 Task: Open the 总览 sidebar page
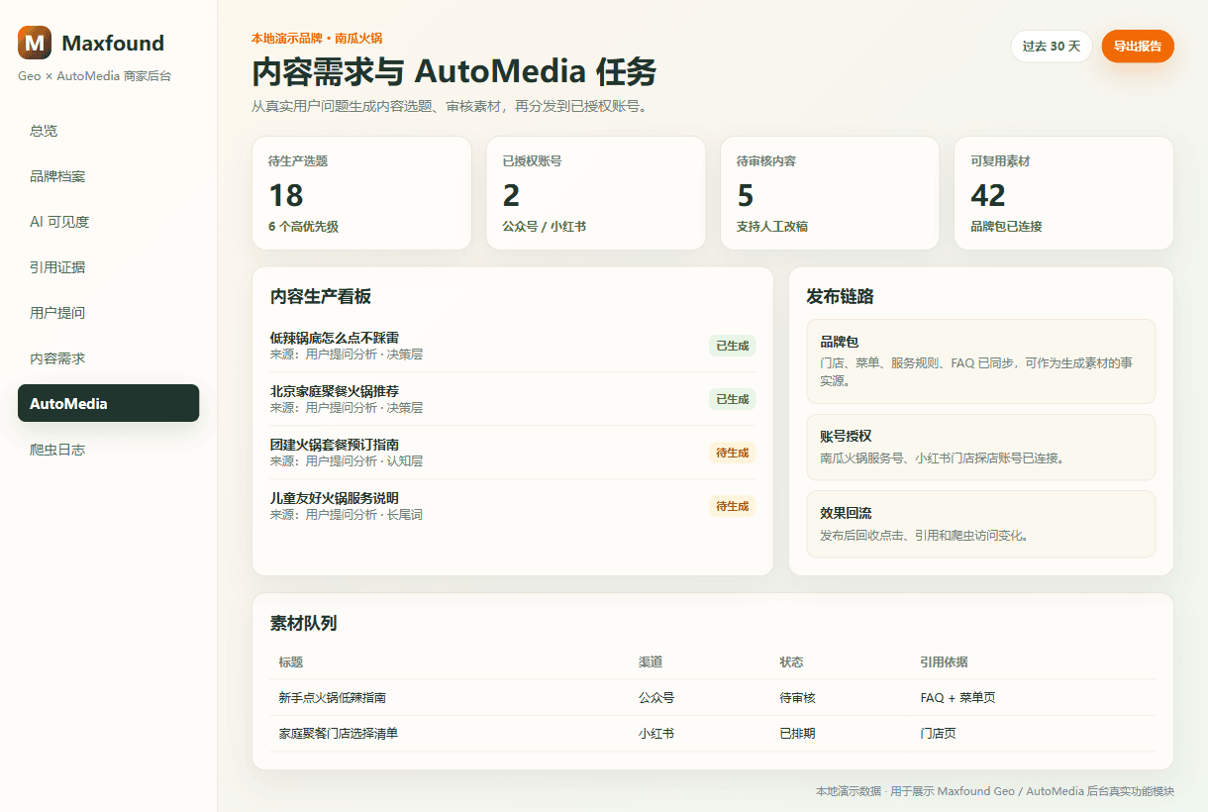click(x=108, y=131)
